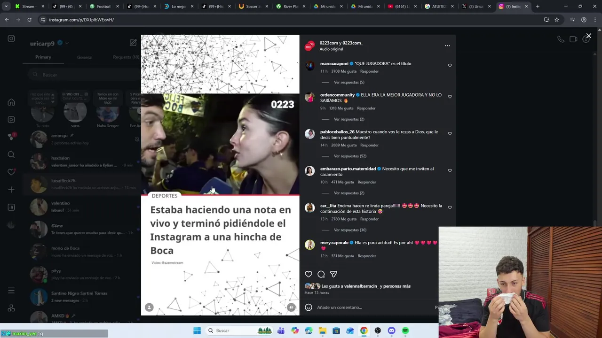
Task: Switch to the Football browser tab
Action: tap(103, 7)
